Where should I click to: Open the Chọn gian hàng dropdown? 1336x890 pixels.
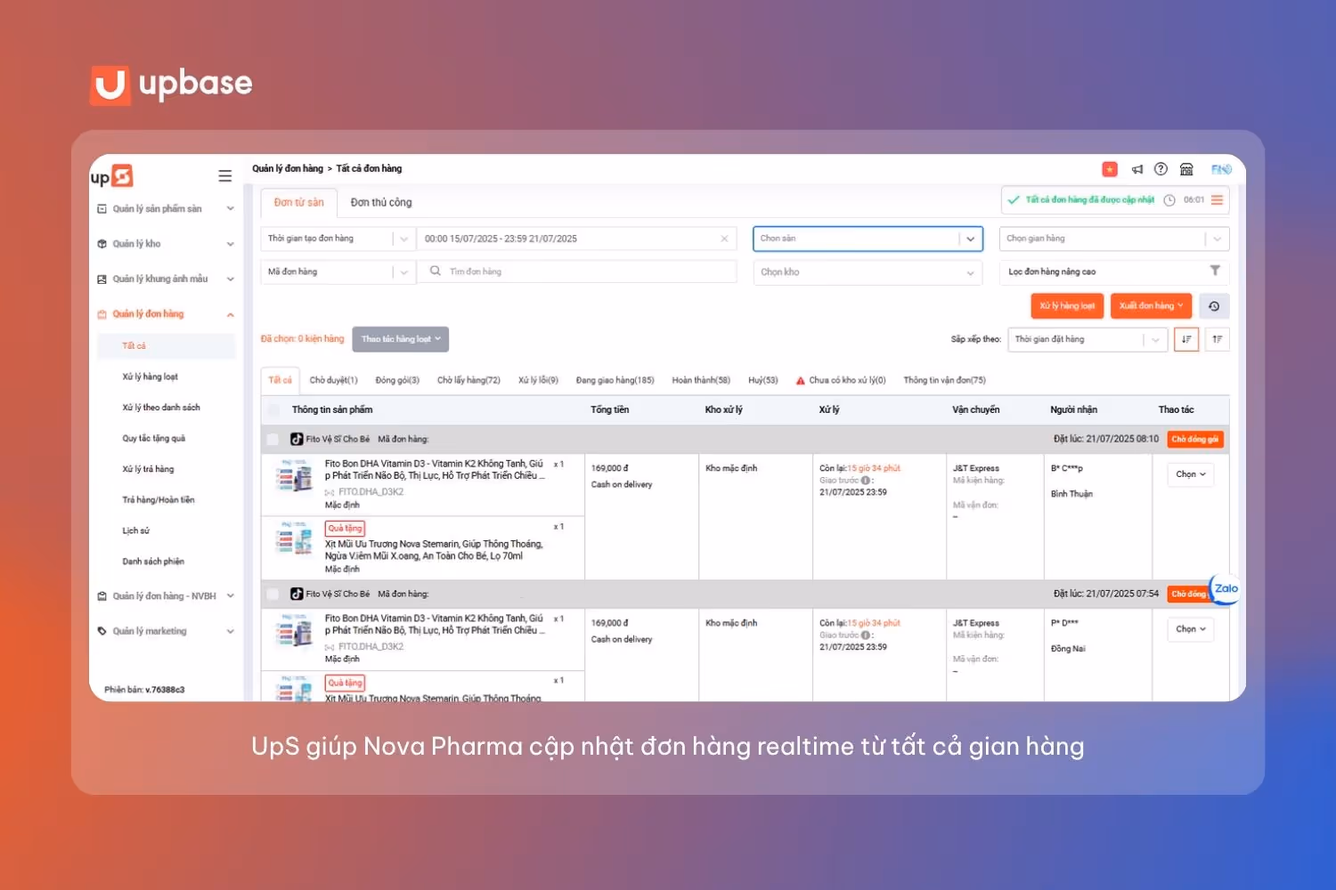[x=1114, y=239]
